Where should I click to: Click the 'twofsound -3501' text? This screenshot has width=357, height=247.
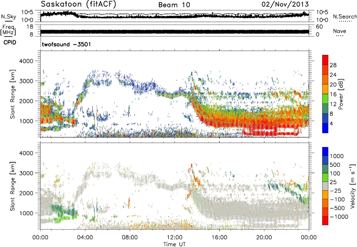pos(66,44)
